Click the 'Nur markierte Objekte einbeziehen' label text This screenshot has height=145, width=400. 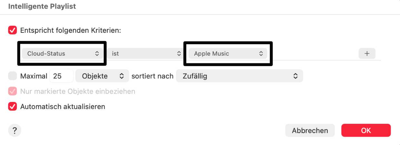(x=77, y=91)
